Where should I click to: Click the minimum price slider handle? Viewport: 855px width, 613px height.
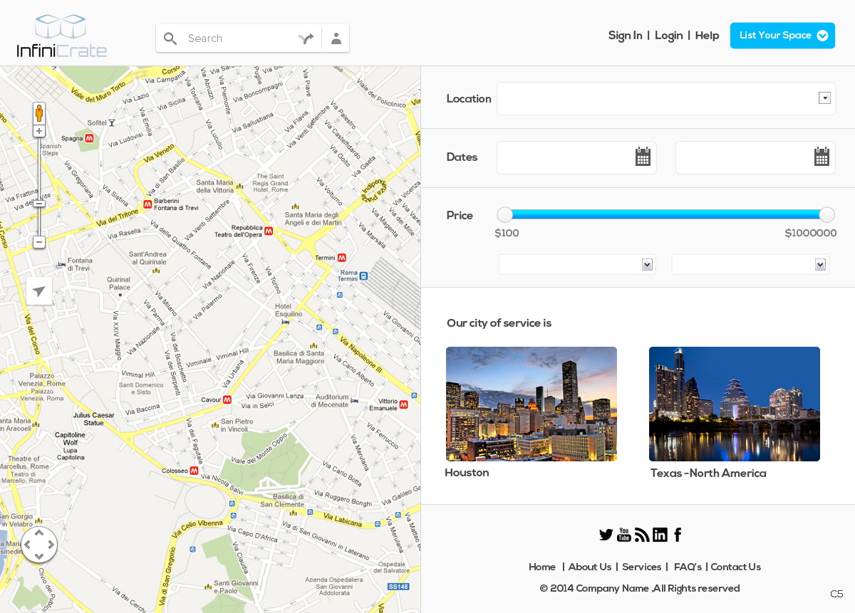click(x=504, y=215)
